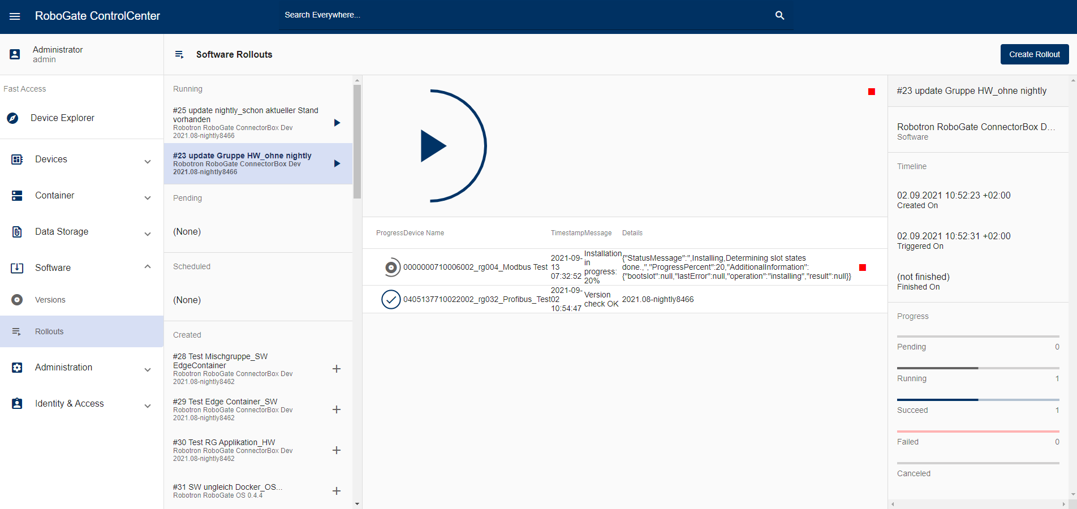Click the in-progress spinner for Modbus Test

click(391, 267)
